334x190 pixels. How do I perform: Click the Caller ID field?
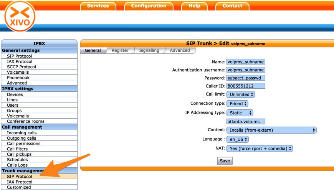pos(246,86)
